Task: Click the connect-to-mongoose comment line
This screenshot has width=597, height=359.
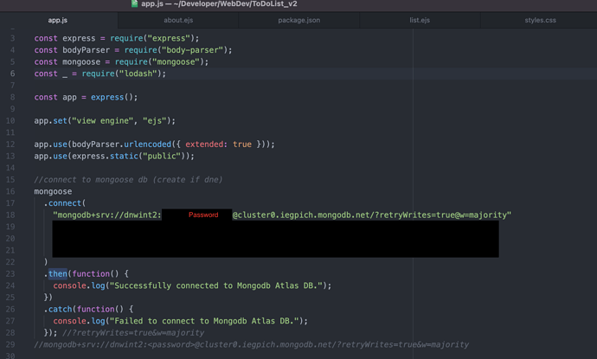Action: [128, 180]
